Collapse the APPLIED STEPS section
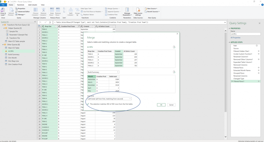 (x=229, y=42)
